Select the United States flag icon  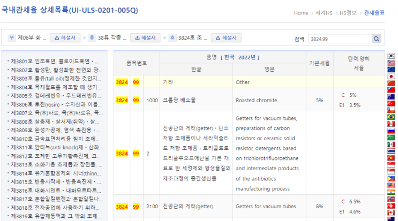(391, 62)
